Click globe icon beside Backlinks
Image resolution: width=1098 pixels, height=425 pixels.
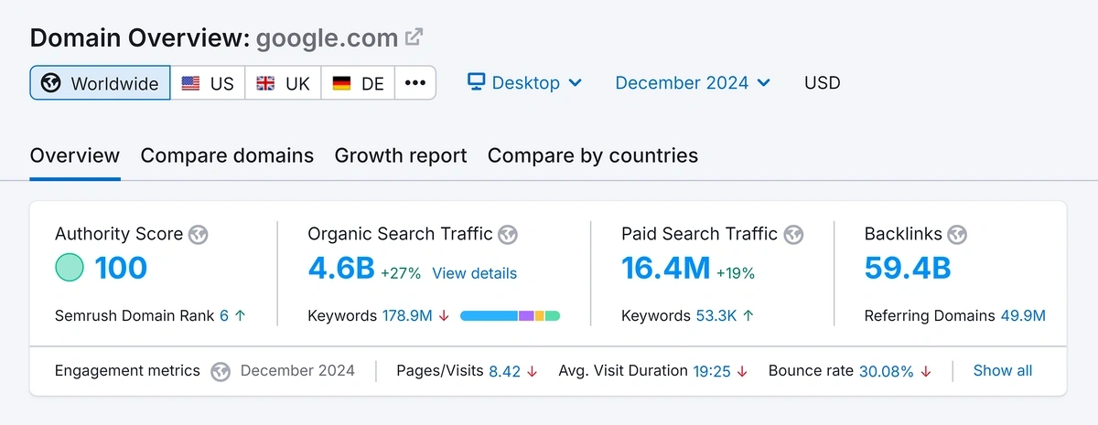pyautogui.click(x=957, y=235)
